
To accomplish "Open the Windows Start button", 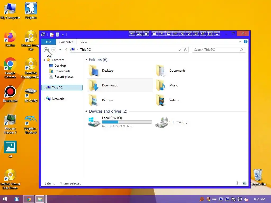I will click(x=5, y=199).
